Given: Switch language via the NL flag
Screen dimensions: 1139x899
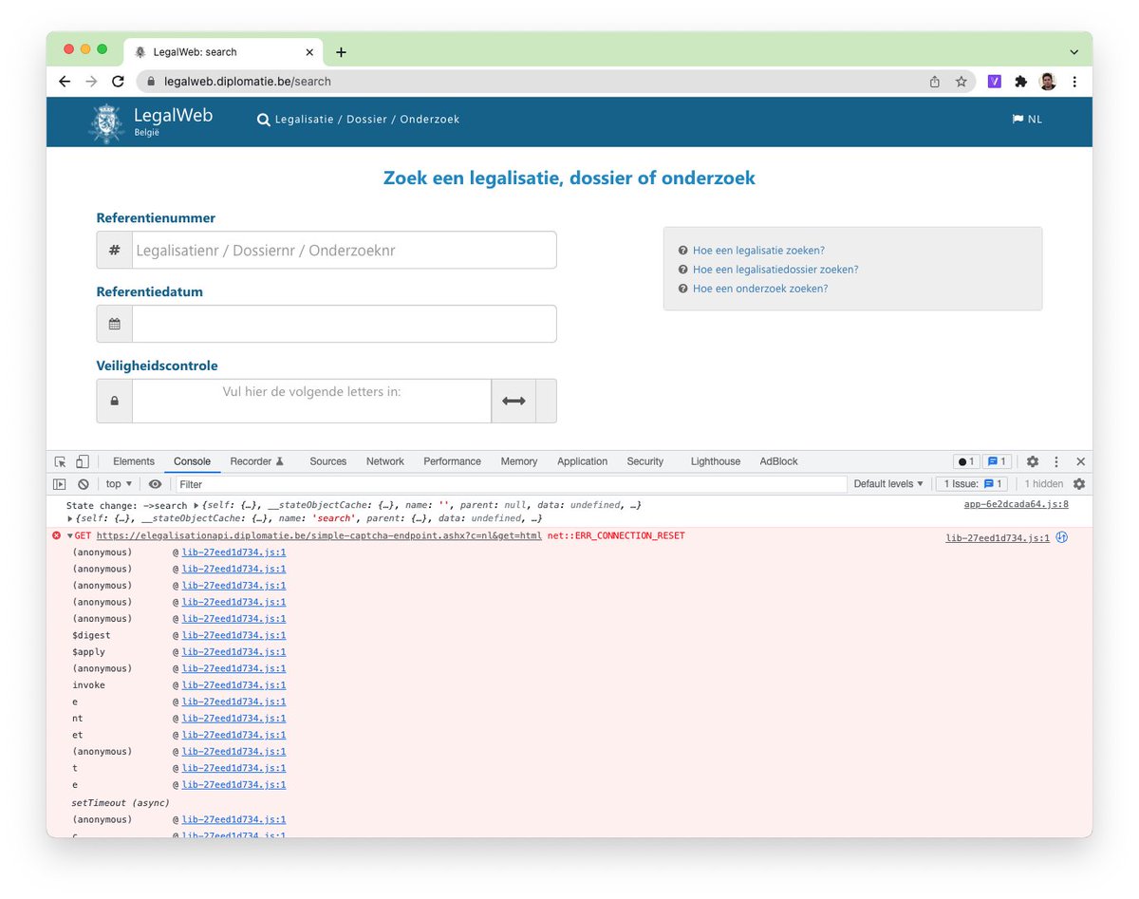Looking at the screenshot, I should (1027, 120).
